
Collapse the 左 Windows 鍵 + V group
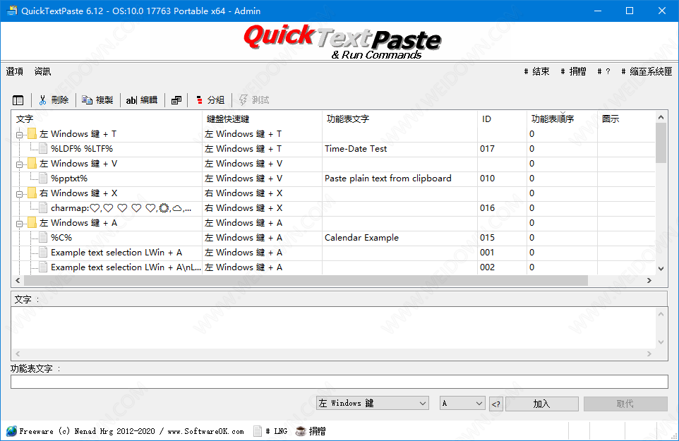pyautogui.click(x=19, y=165)
